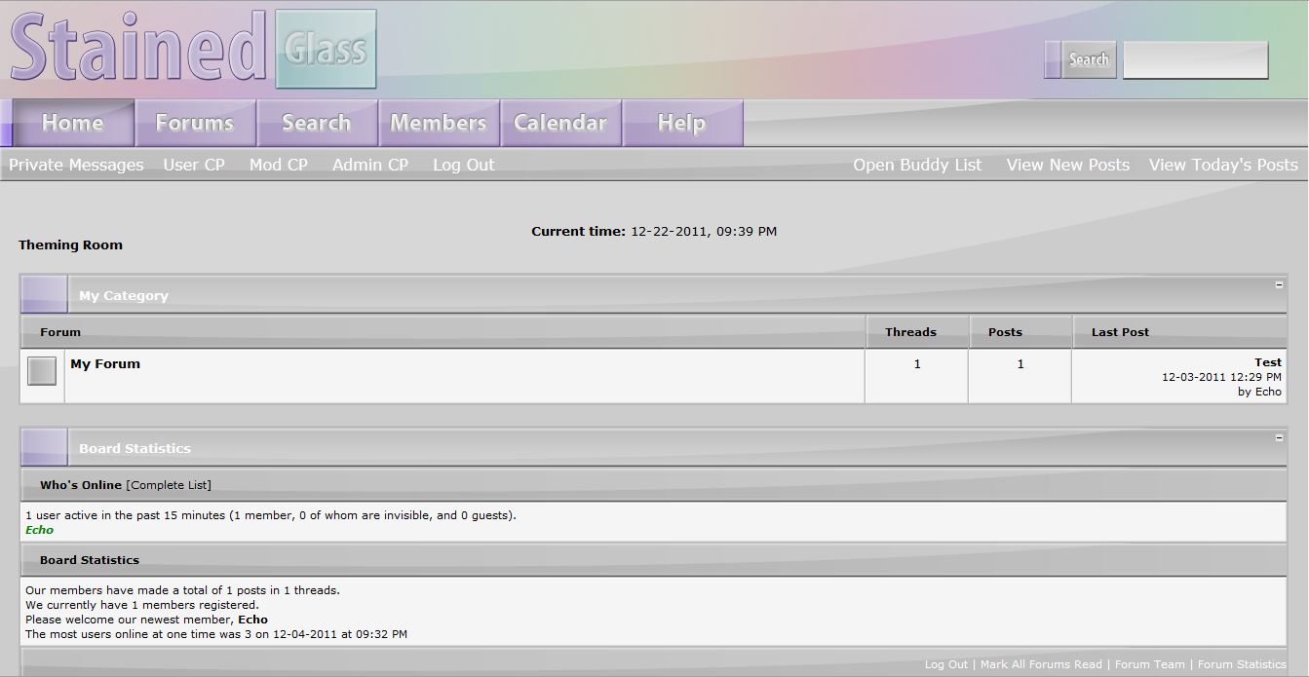Switch to the Calendar tab
Screen dimensions: 1309x677
(x=560, y=124)
